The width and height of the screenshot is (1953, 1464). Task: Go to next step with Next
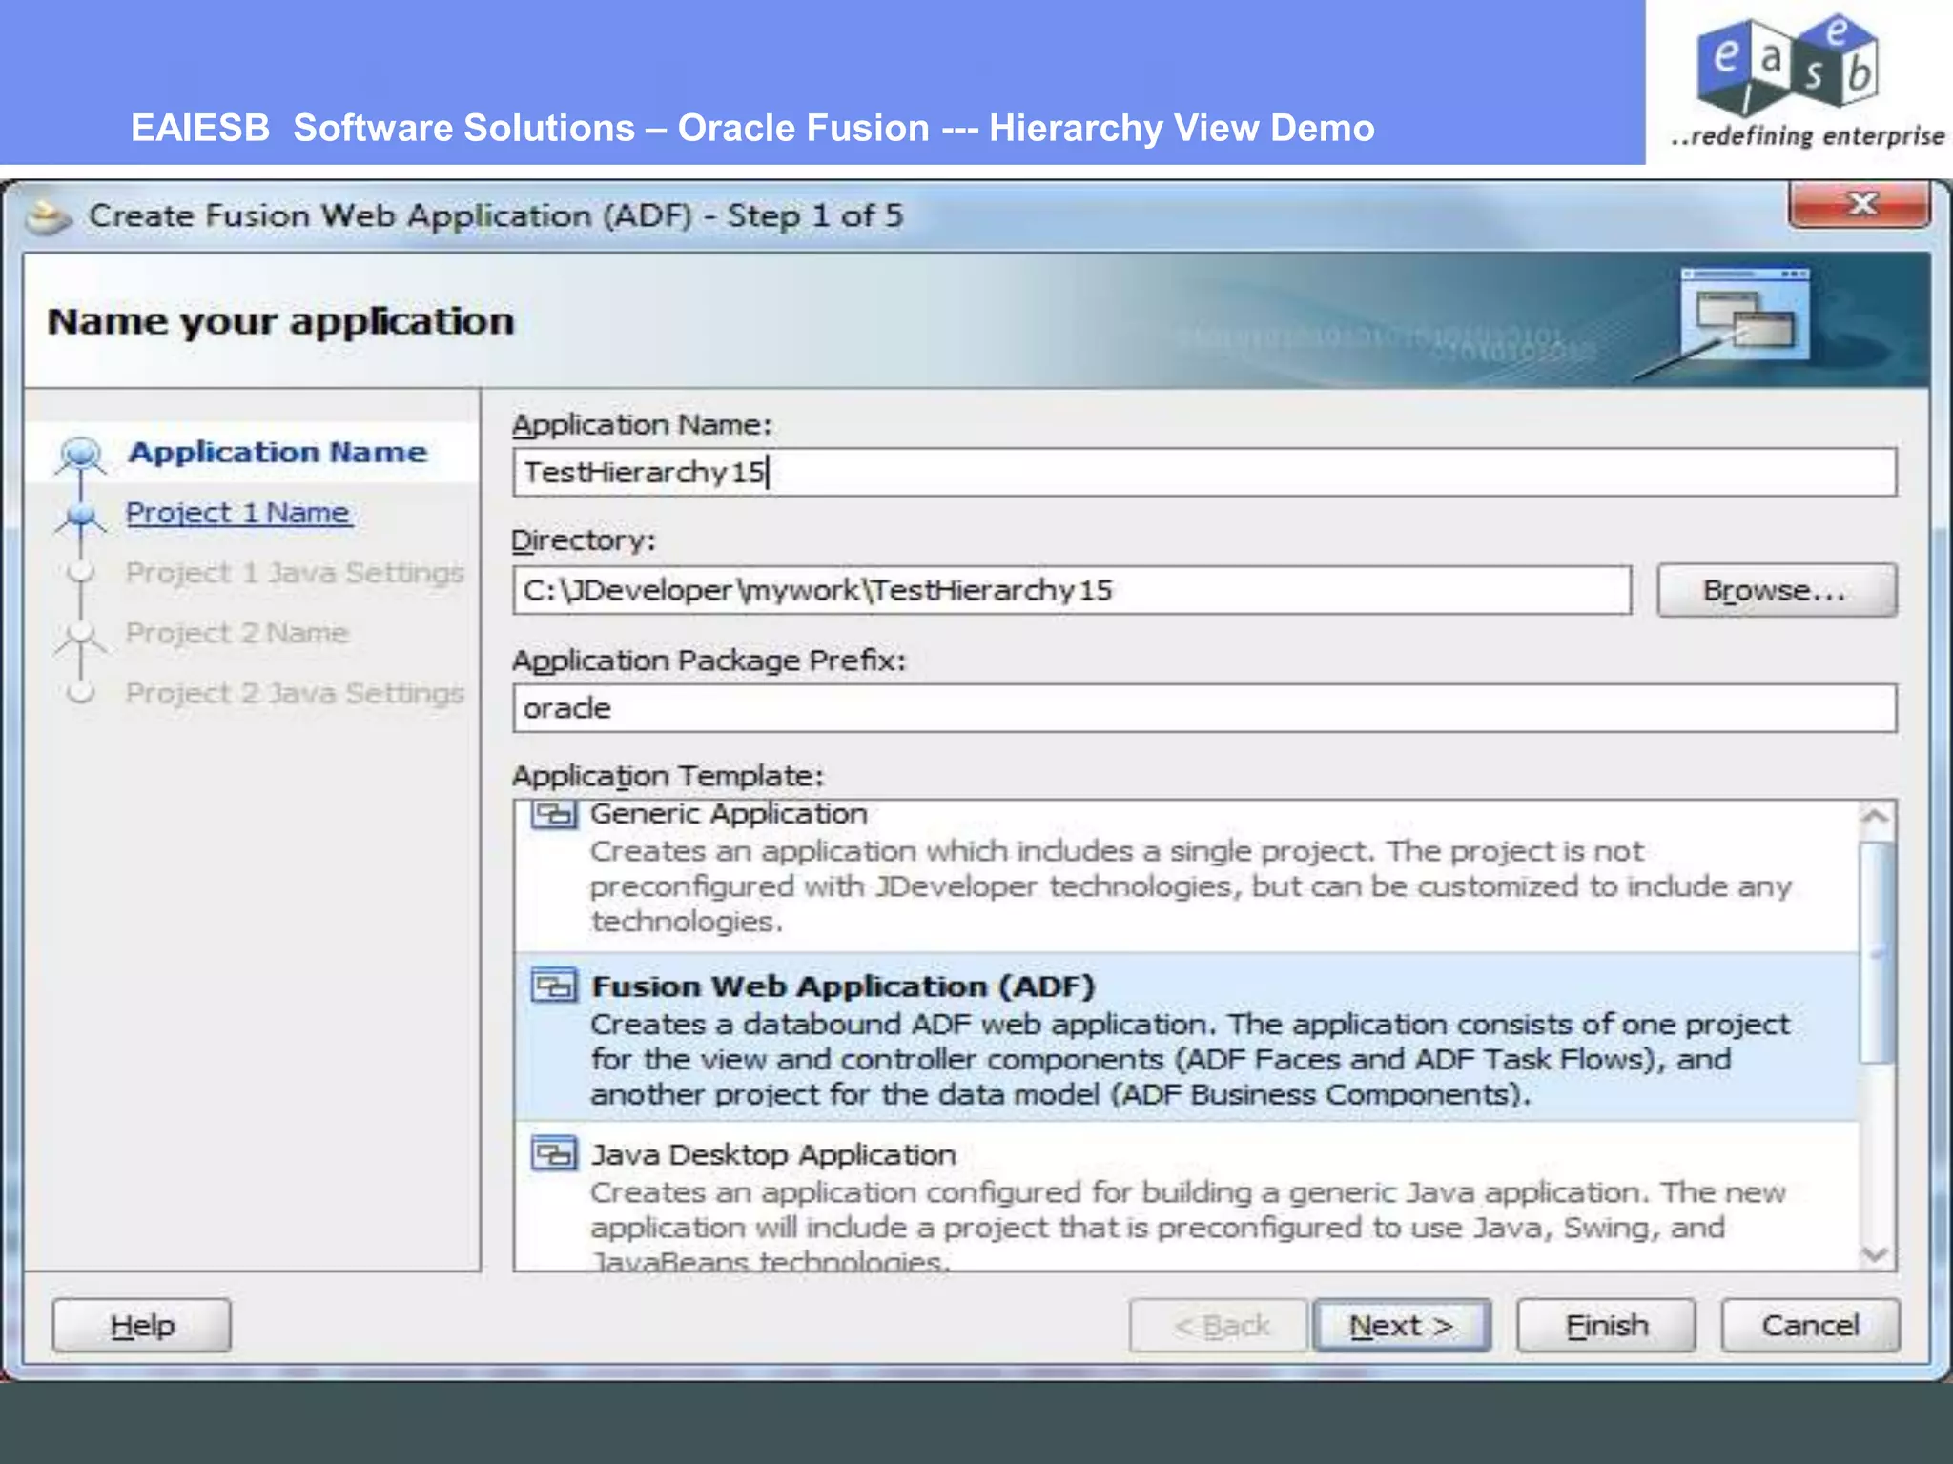pyautogui.click(x=1401, y=1325)
